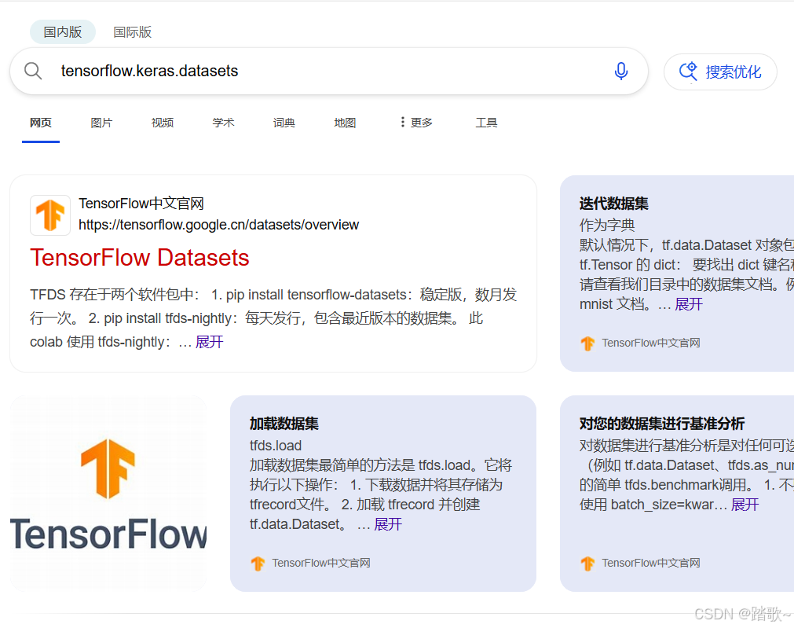
Task: Click TensorFlow icon in 迭代数据集 card
Action: coord(587,343)
